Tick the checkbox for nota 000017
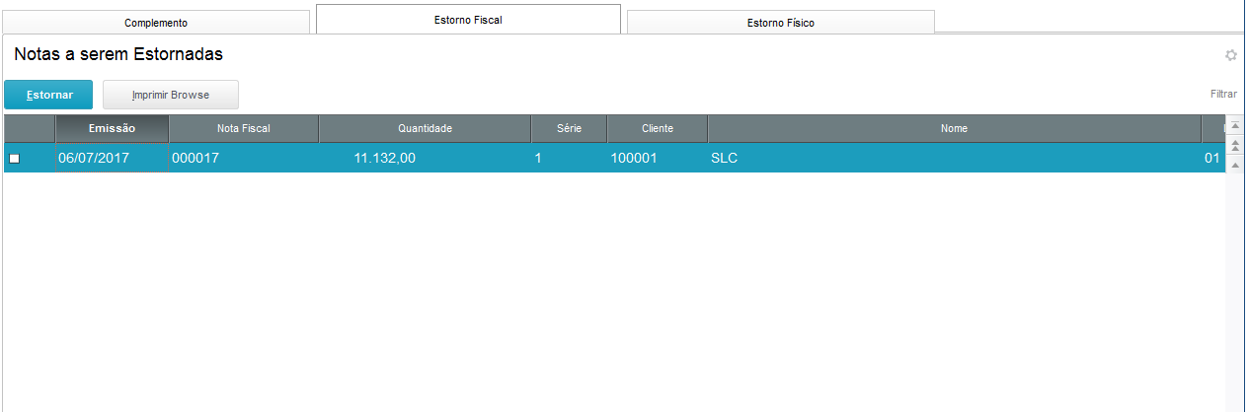This screenshot has height=412, width=1249. point(14,158)
